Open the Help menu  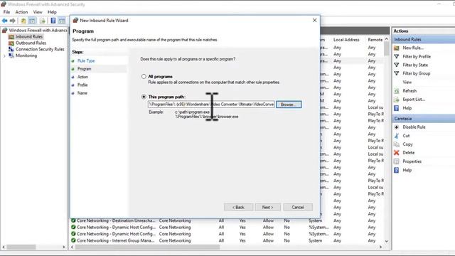(x=52, y=12)
